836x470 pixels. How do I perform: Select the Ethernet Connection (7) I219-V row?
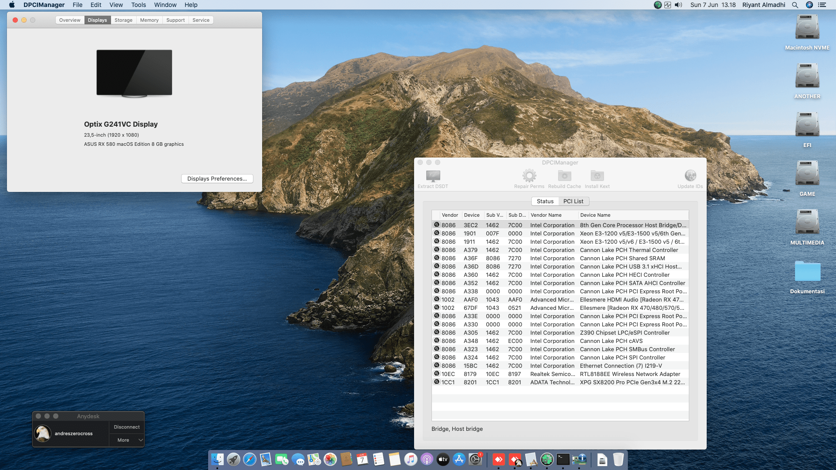[560, 366]
